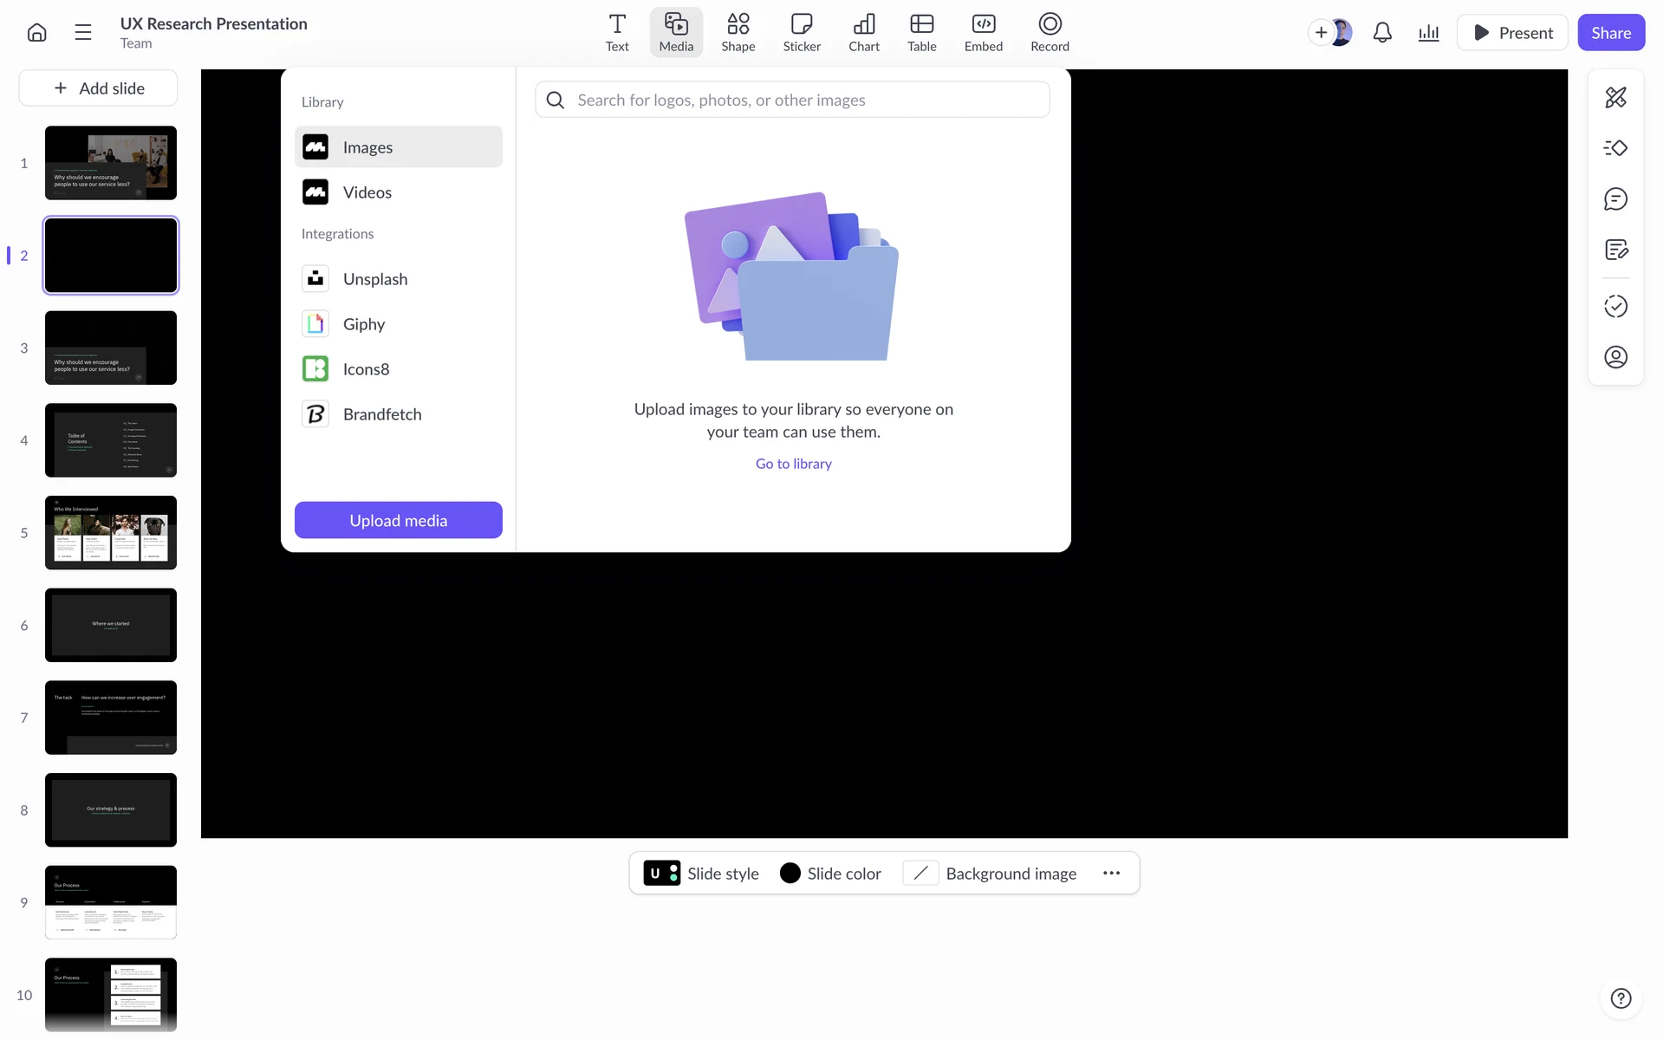The height and width of the screenshot is (1040, 1664).
Task: Open the analytics bar chart icon
Action: tap(1428, 33)
